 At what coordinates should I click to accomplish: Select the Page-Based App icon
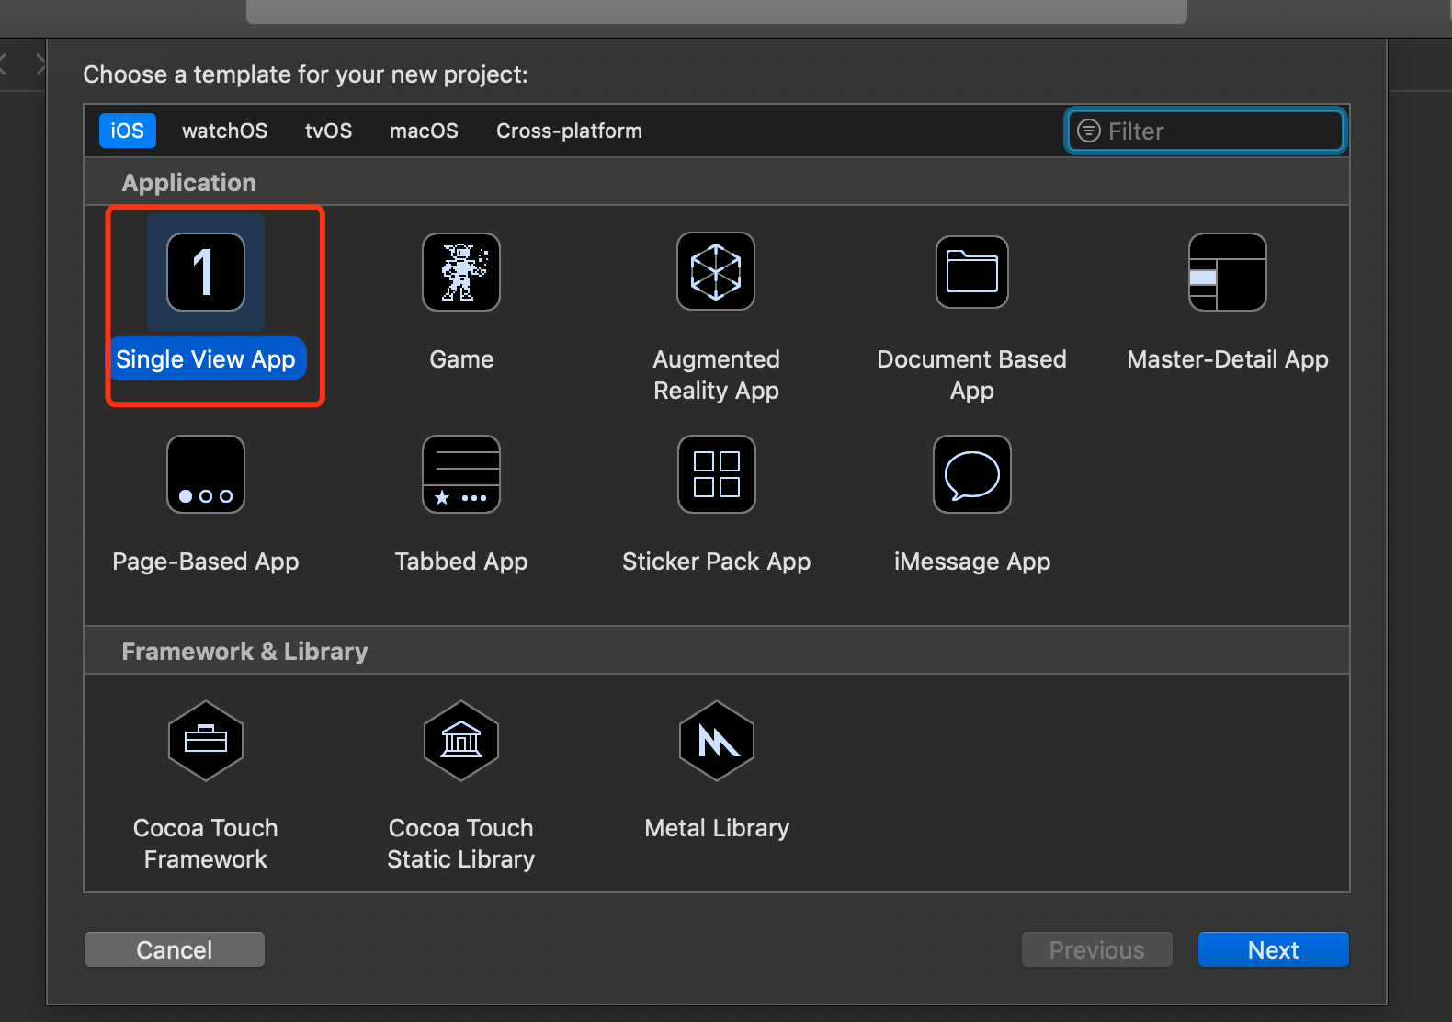(x=206, y=474)
